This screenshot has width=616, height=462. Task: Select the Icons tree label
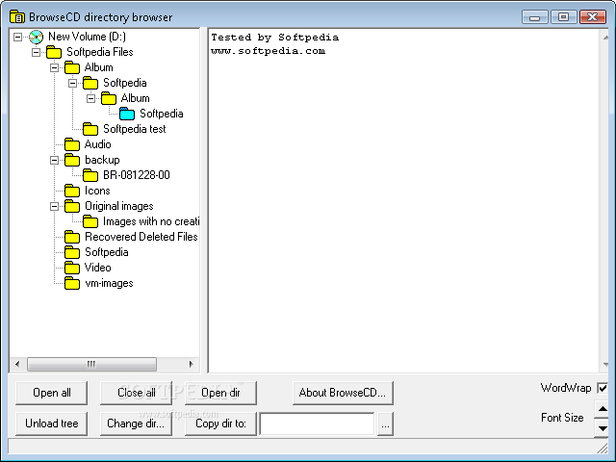tap(97, 191)
